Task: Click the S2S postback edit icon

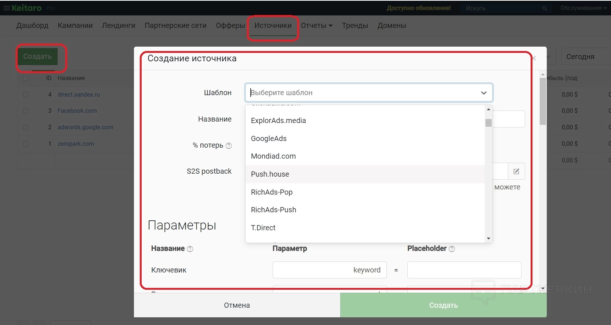Action: [x=516, y=171]
